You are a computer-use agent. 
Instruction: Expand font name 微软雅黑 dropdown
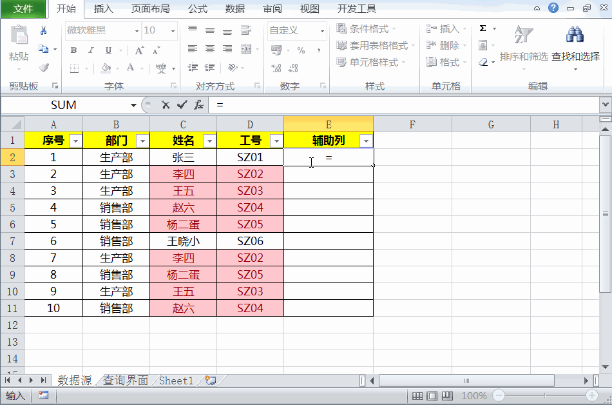click(137, 30)
